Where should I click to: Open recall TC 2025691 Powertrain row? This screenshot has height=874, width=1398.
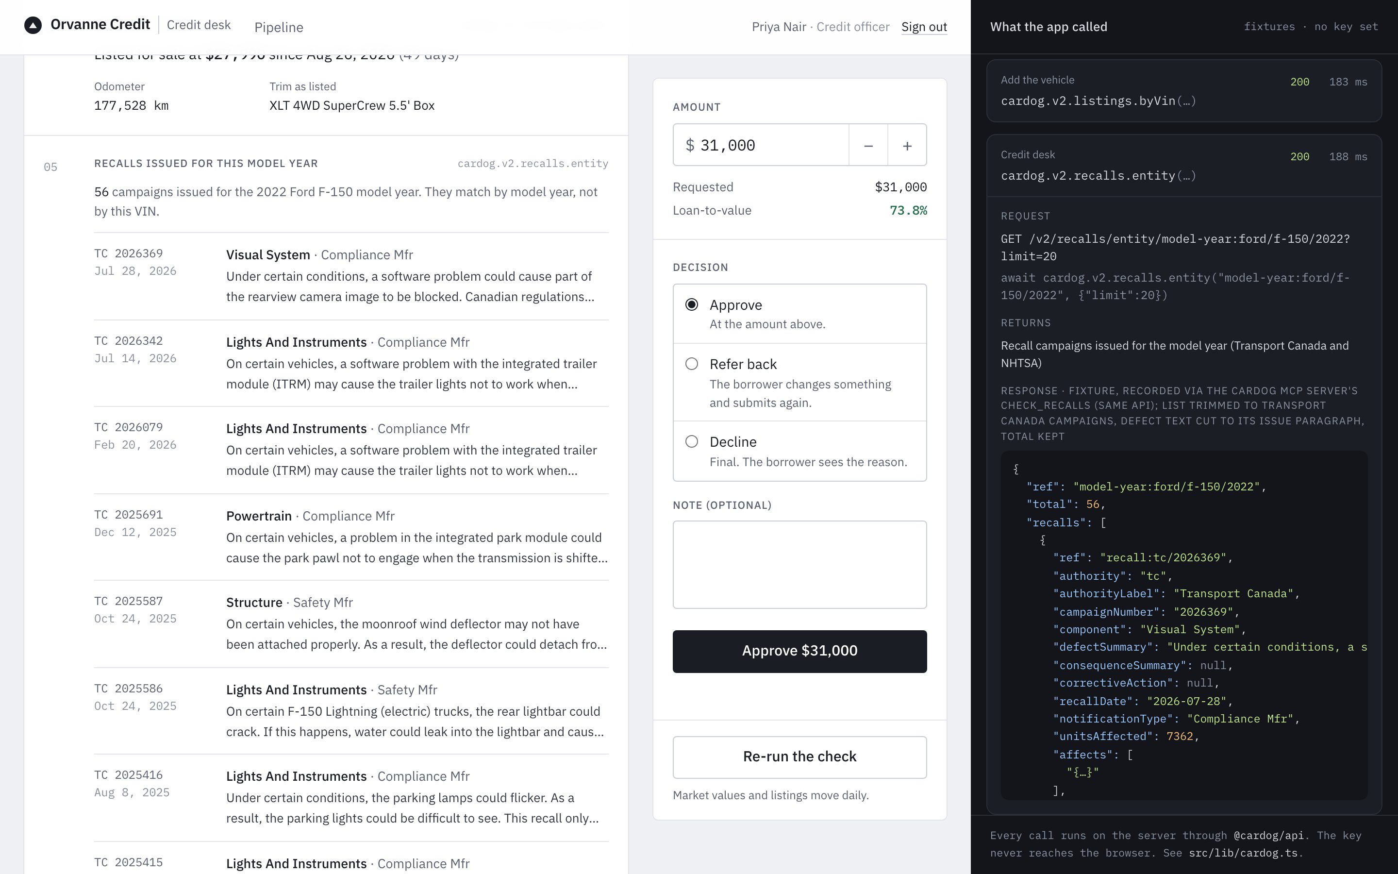pyautogui.click(x=351, y=537)
